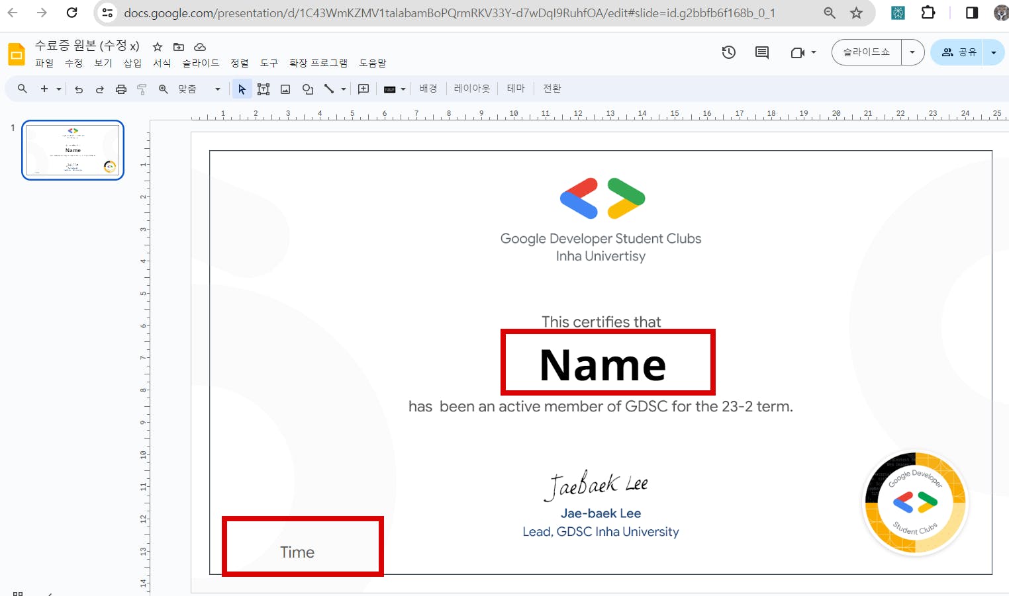Expand the input tools dropdown arrow

coord(403,89)
